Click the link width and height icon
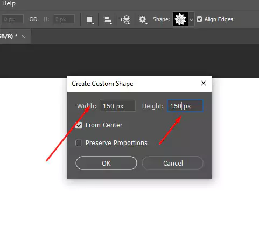 33,19
